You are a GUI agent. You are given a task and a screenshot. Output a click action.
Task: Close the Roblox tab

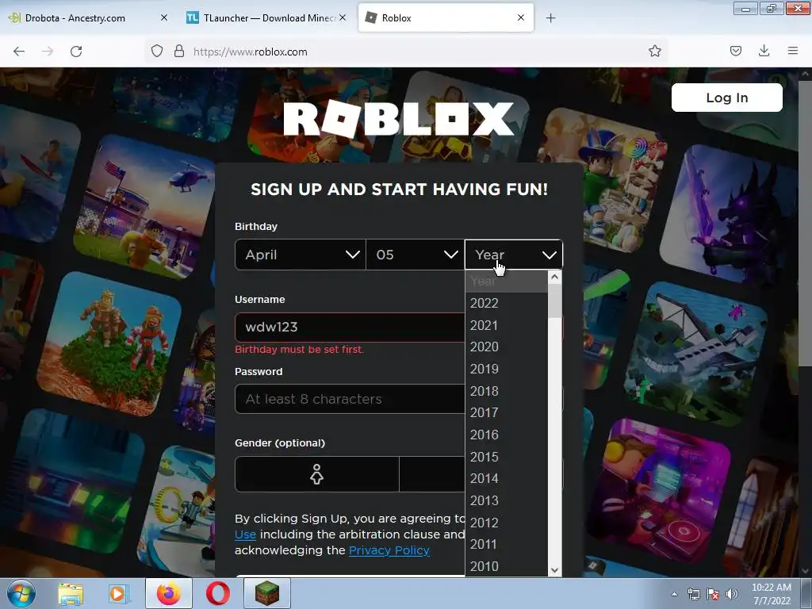(521, 17)
